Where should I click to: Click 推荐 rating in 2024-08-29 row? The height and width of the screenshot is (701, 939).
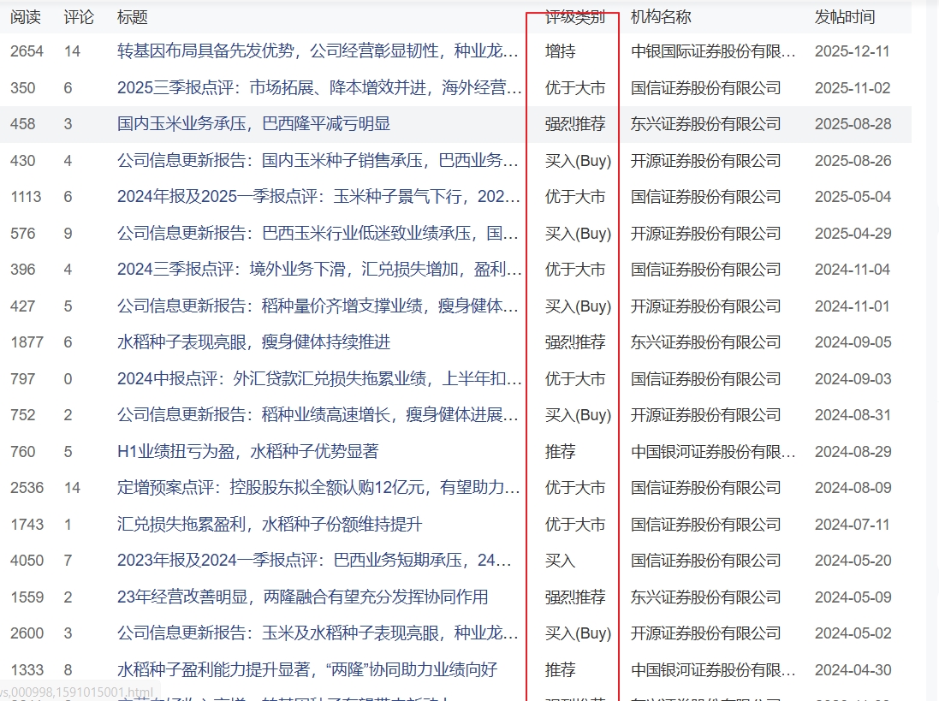[560, 451]
